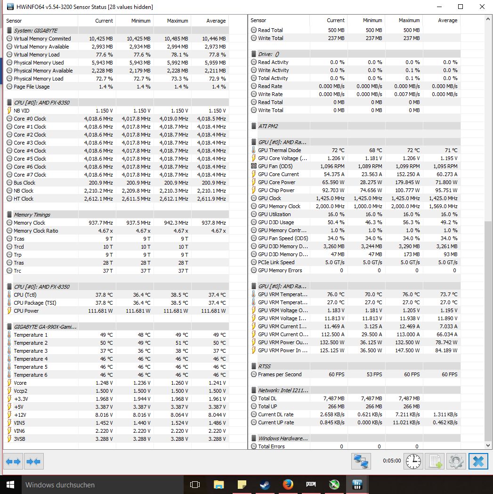Select the GPU Core Power row
This screenshot has width=493, height=494.
355,182
